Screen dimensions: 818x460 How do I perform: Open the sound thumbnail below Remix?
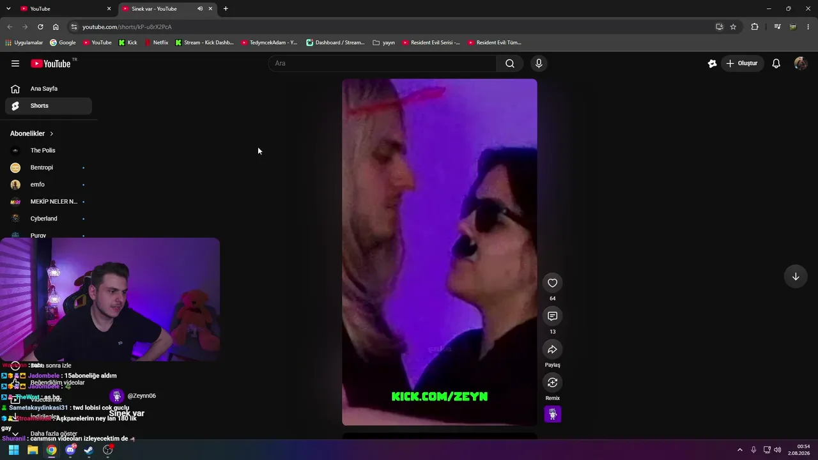pyautogui.click(x=553, y=414)
